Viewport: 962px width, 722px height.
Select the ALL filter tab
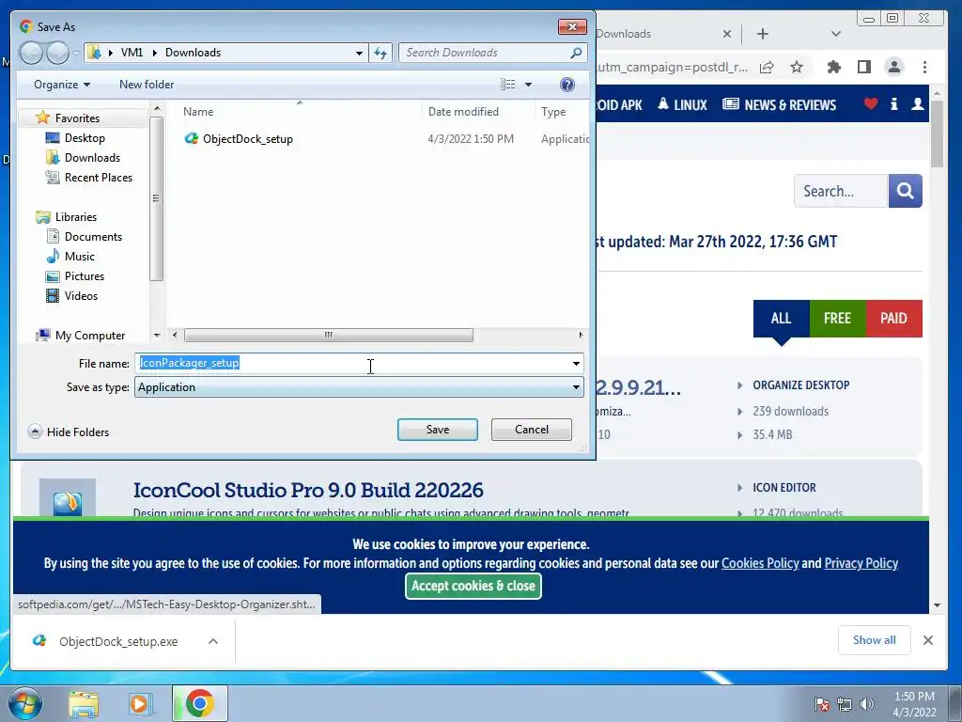coord(781,319)
